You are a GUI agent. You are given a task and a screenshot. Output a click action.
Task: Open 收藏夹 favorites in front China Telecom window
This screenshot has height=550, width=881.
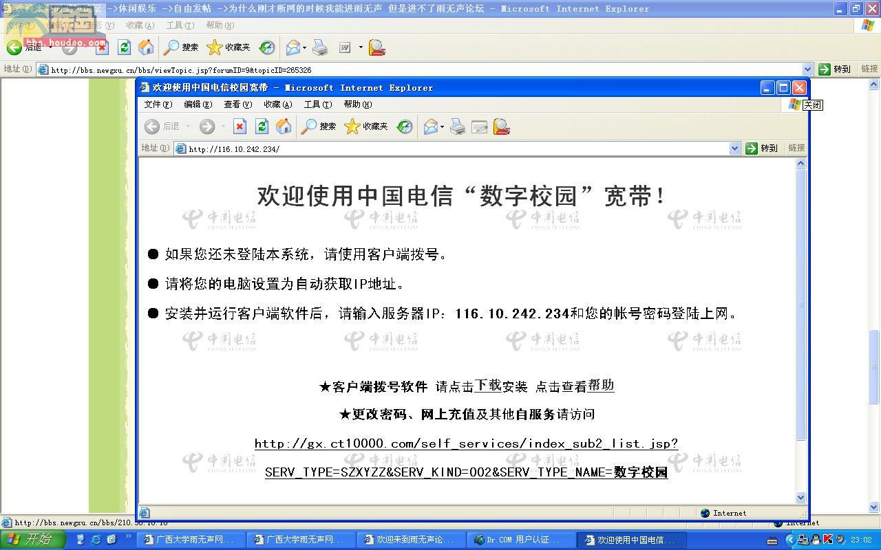click(366, 126)
